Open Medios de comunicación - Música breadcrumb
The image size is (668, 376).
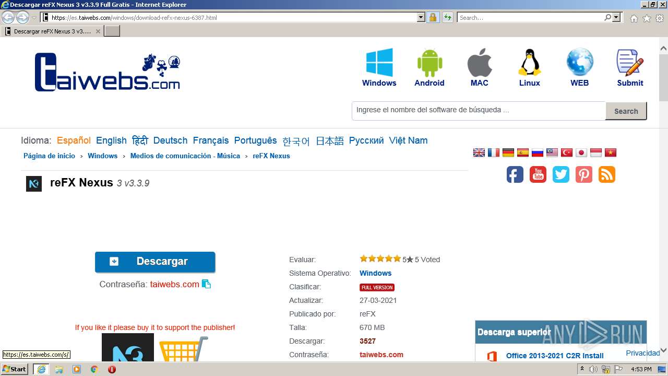coord(185,156)
